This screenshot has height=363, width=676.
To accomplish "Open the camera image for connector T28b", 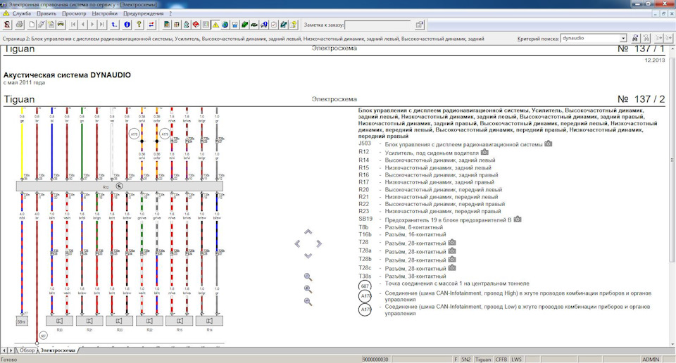I will pos(452,259).
